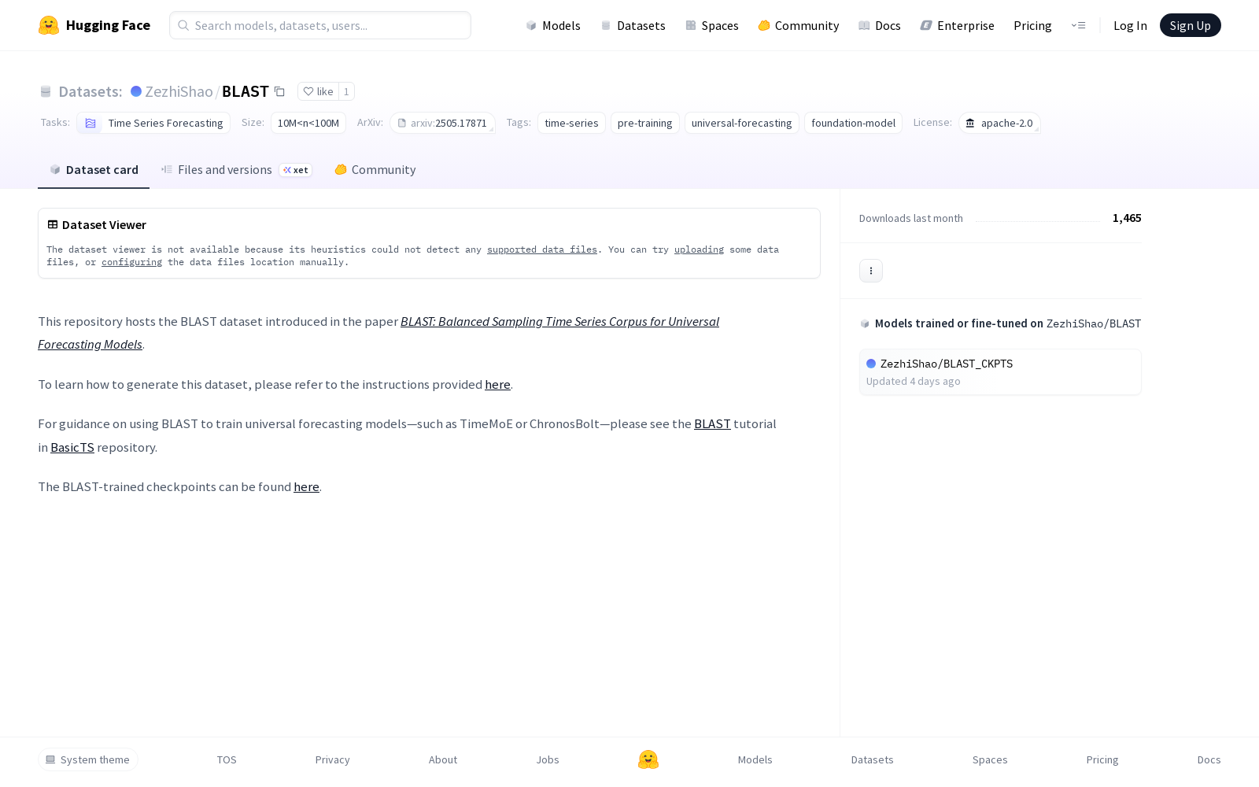The height and width of the screenshot is (787, 1259).
Task: Switch to Files and versions tab
Action: [x=237, y=170]
